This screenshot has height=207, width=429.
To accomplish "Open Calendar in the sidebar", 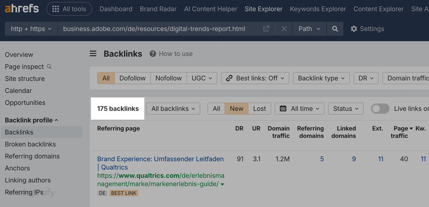I will (18, 91).
